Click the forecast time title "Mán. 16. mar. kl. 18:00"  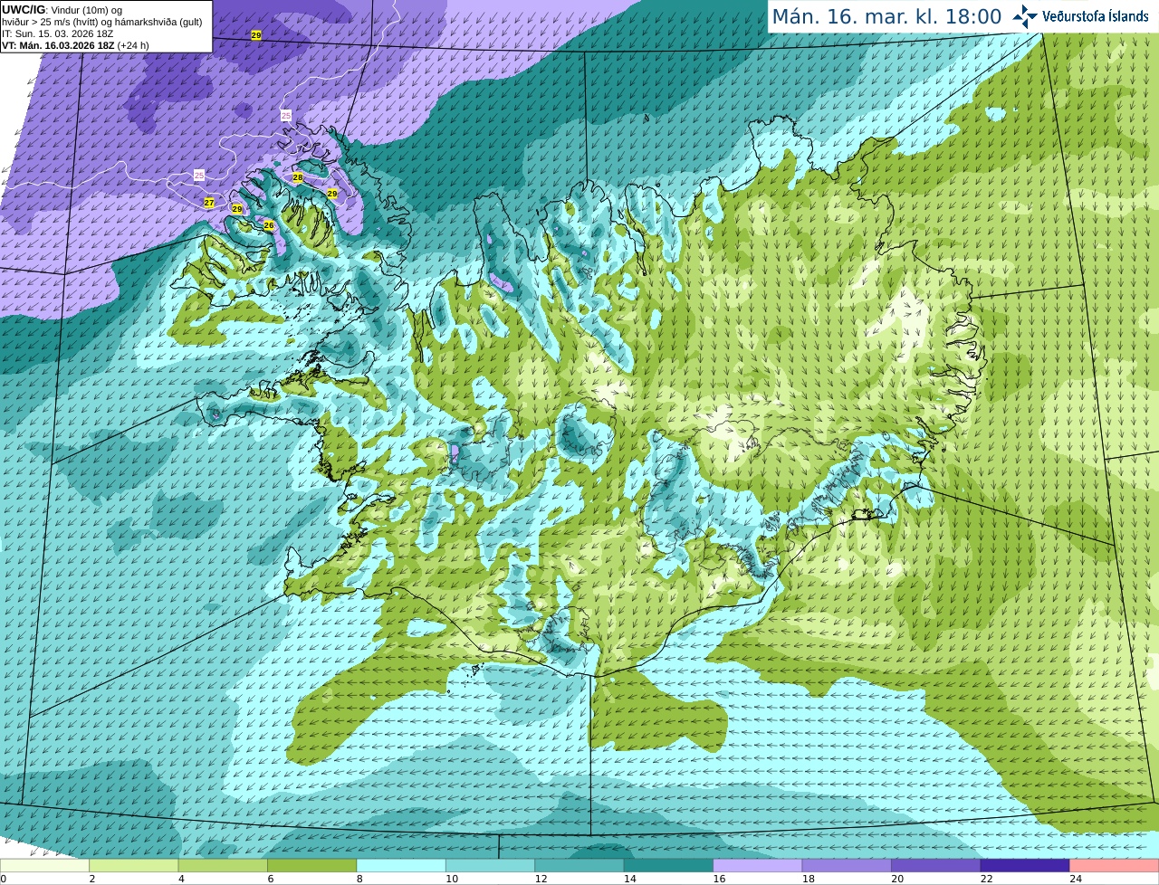tap(886, 17)
